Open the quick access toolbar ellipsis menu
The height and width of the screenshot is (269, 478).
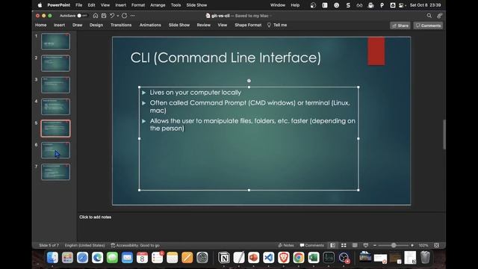pos(133,16)
